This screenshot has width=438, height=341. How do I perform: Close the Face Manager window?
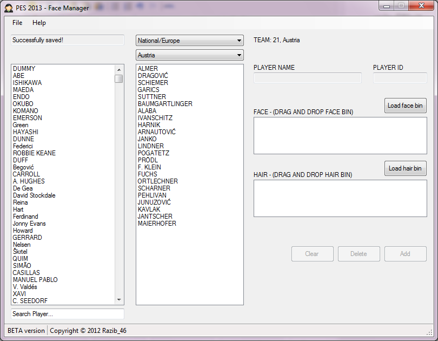pyautogui.click(x=422, y=6)
